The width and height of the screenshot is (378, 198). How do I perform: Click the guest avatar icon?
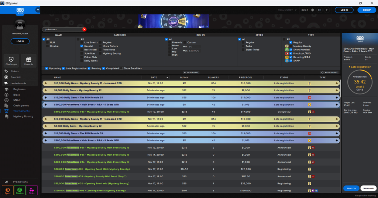coord(20,25)
